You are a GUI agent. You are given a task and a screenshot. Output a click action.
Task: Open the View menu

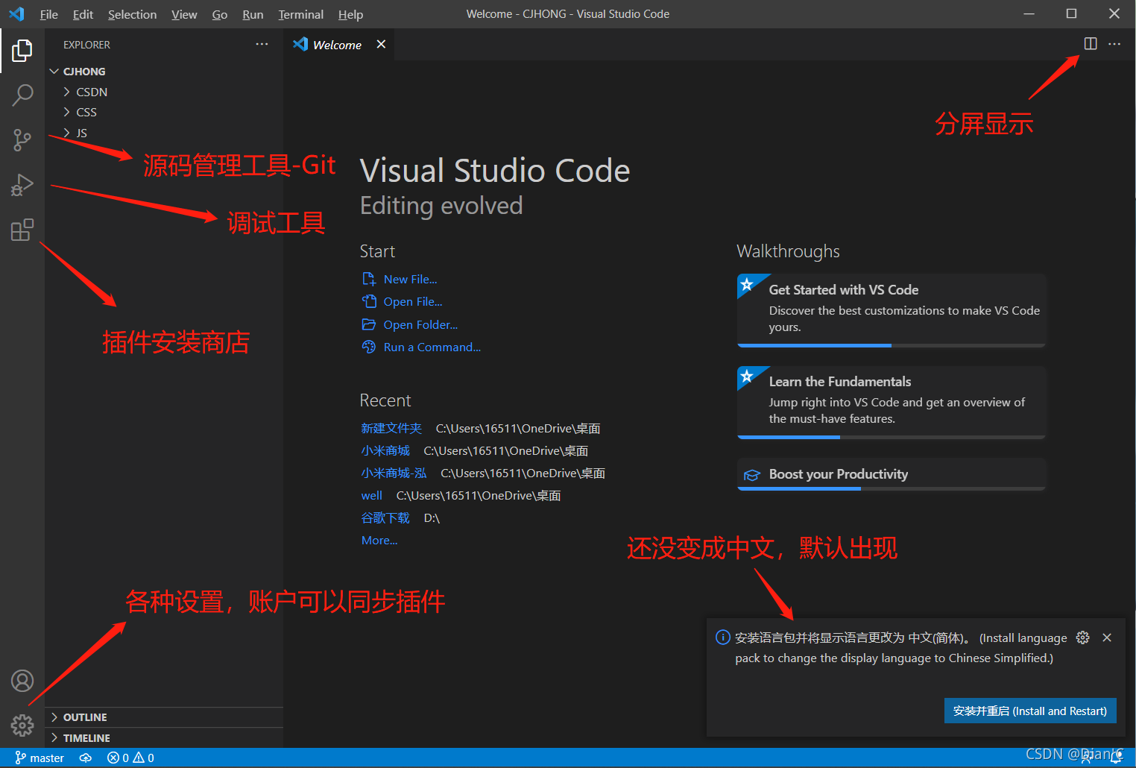[x=184, y=14]
